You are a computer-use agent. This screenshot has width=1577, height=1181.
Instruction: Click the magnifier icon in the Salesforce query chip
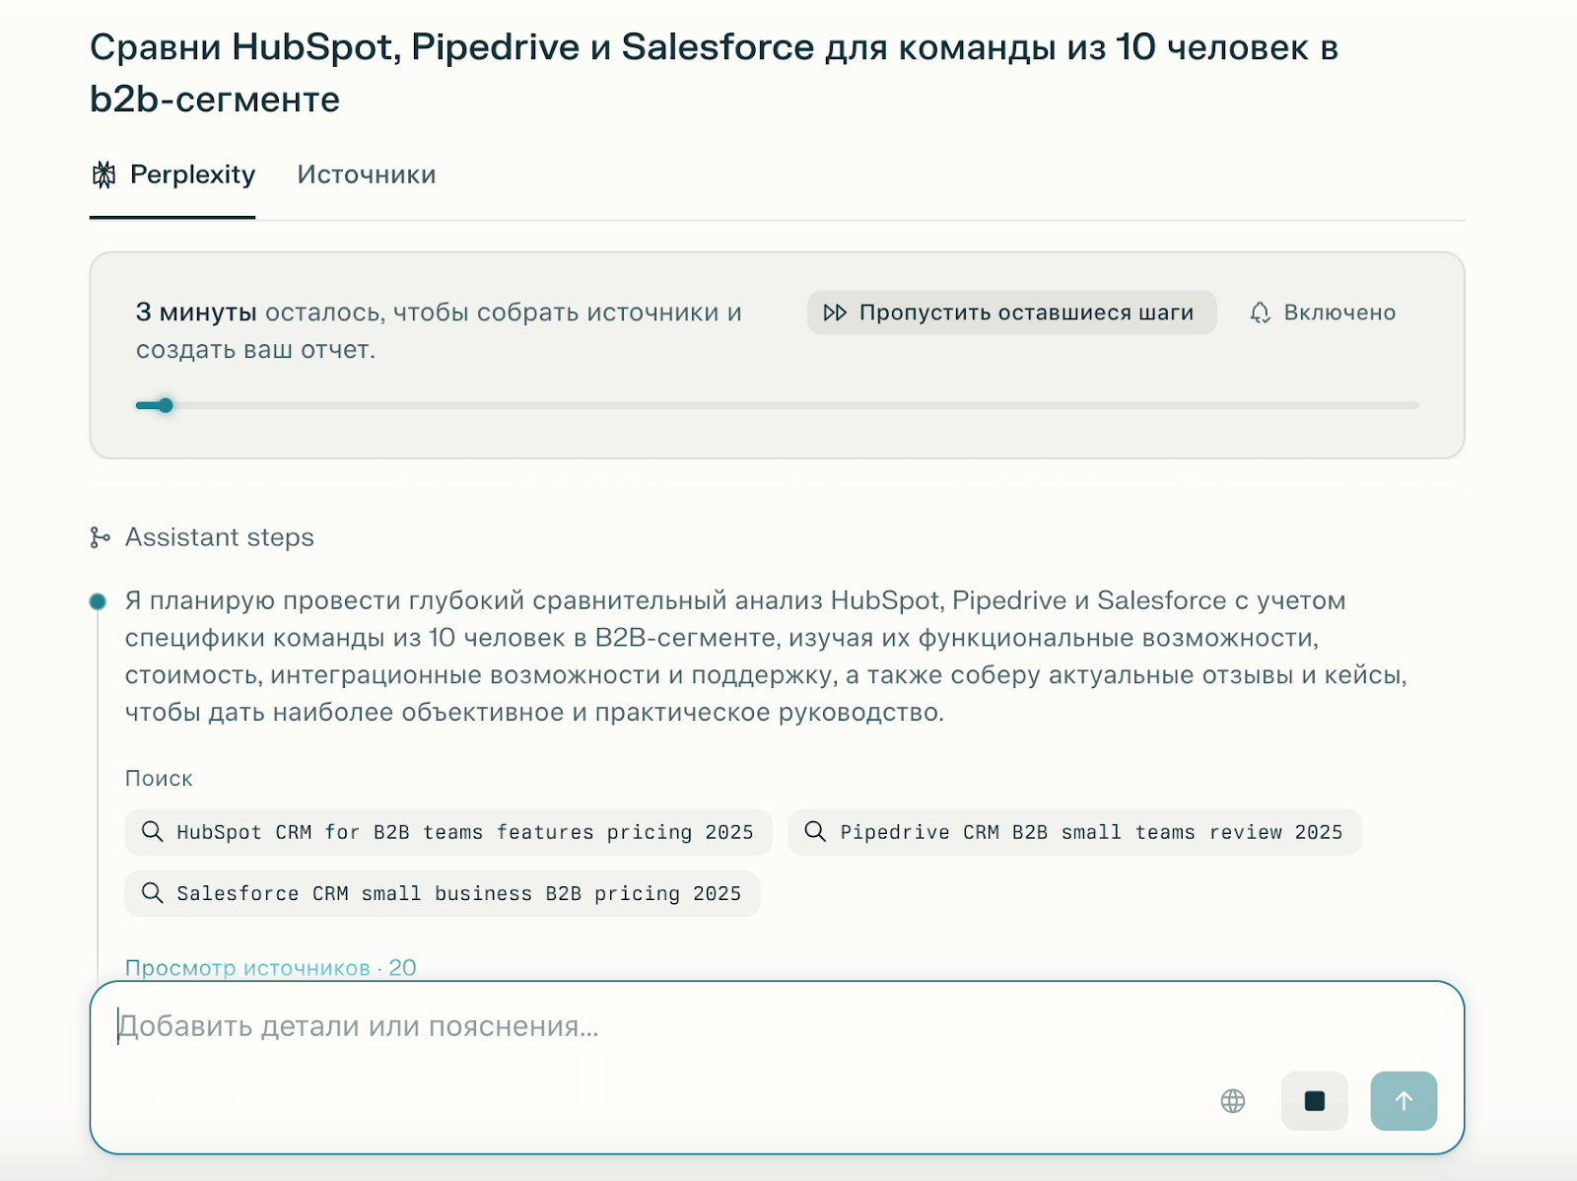coord(152,893)
